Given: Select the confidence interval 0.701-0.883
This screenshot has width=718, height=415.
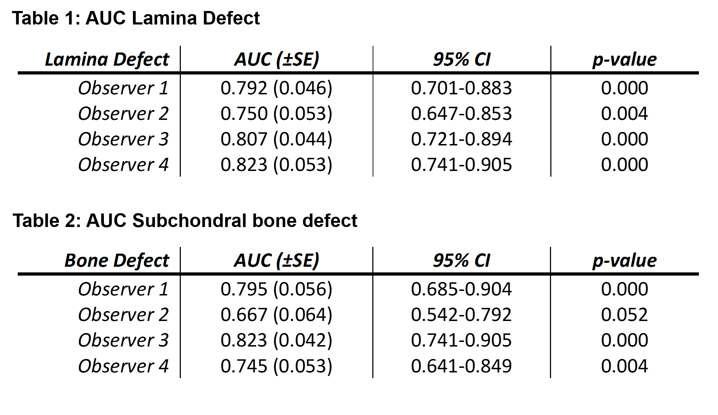Looking at the screenshot, I should [x=461, y=88].
